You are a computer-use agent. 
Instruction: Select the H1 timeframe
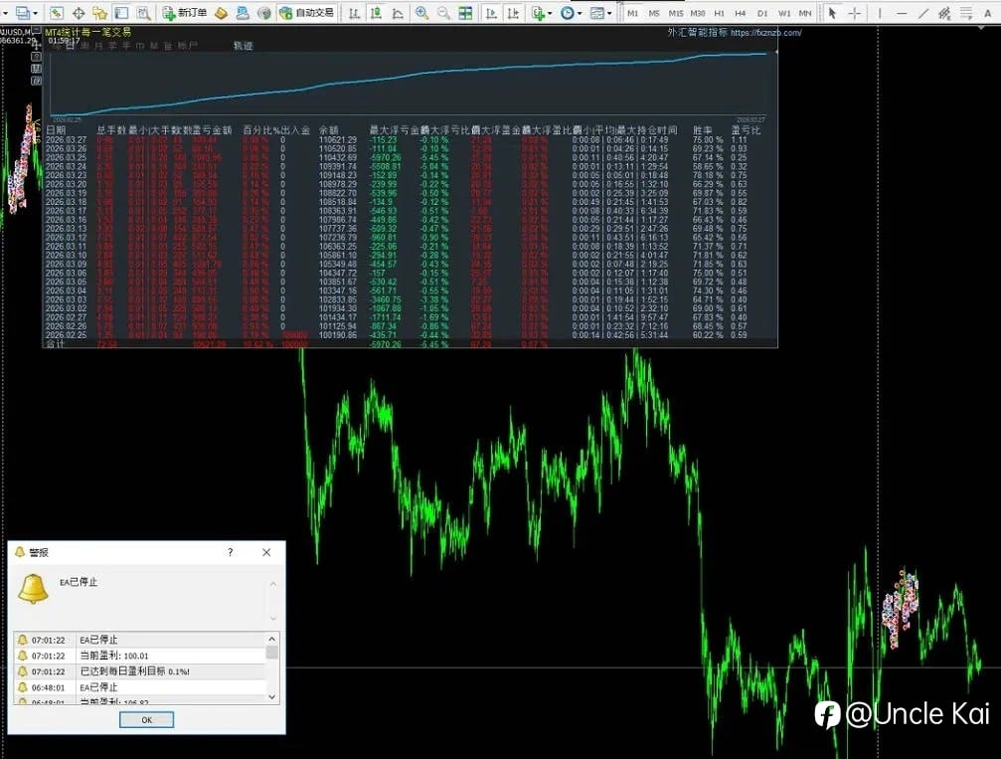coord(719,13)
